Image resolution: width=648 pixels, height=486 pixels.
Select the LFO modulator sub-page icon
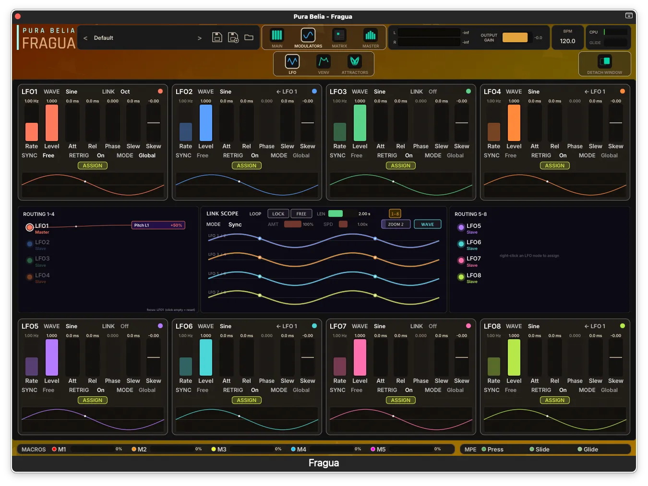tap(292, 61)
